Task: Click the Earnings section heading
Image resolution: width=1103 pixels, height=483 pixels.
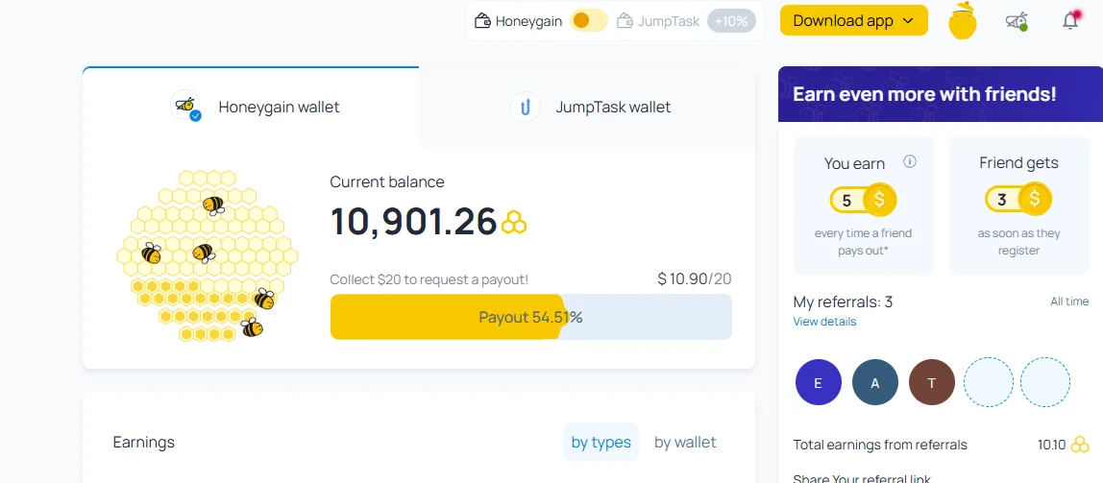Action: pyautogui.click(x=143, y=443)
